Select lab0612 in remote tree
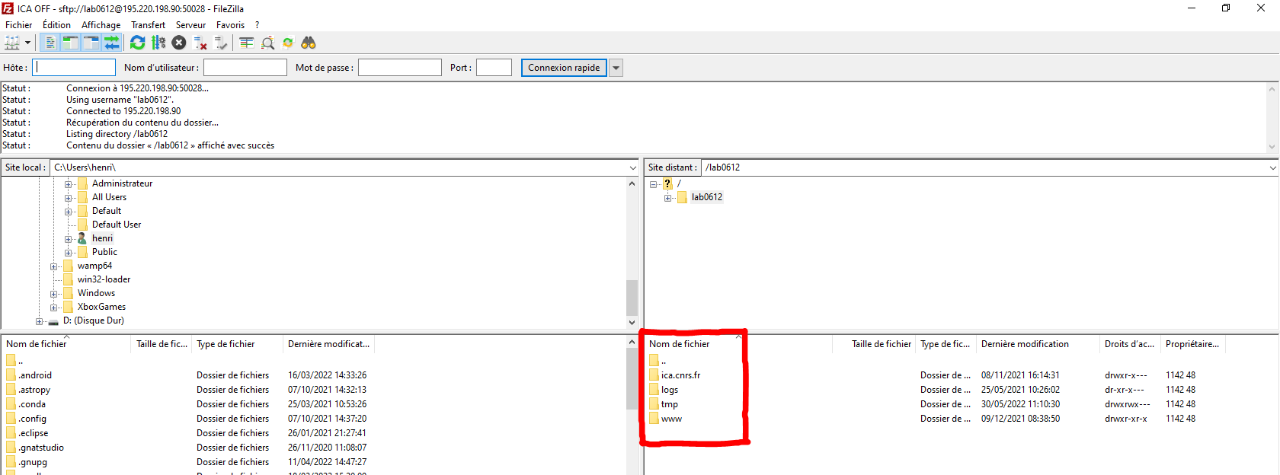 (x=707, y=197)
